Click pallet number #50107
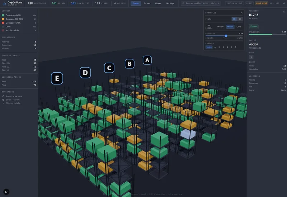Image resolution: width=287 pixels, height=197 pixels. (x=253, y=44)
